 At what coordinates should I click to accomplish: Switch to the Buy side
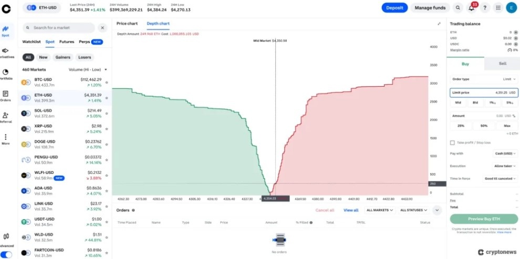[465, 64]
